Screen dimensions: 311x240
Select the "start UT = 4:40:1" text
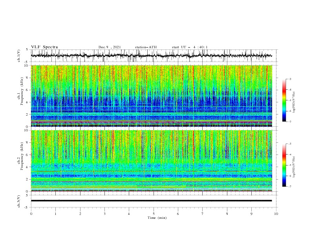[190, 47]
